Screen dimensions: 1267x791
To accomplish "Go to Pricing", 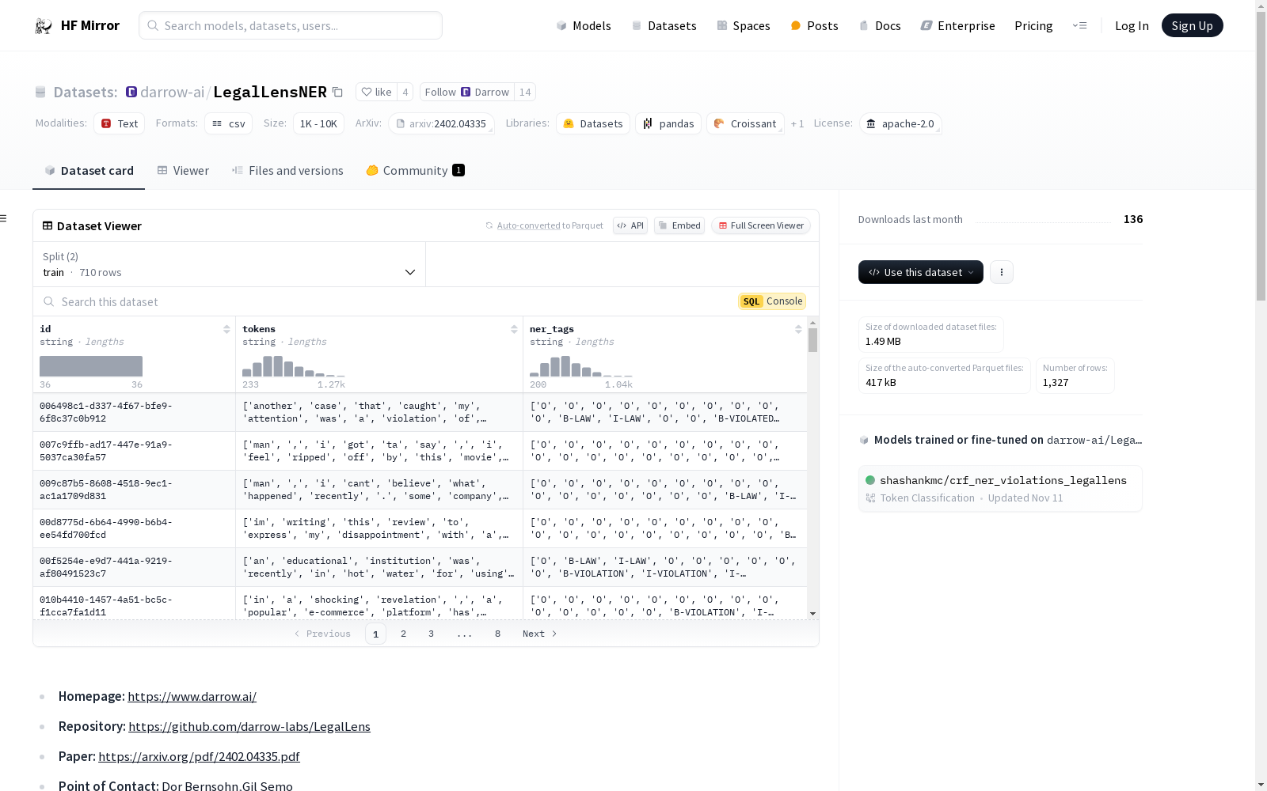I will 1033,26.
